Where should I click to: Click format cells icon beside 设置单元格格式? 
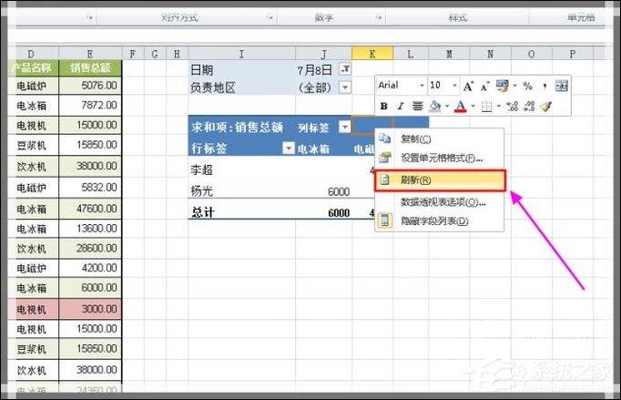click(x=384, y=158)
